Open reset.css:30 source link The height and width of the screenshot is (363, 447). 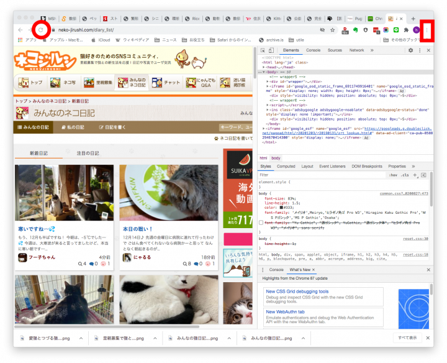415,239
